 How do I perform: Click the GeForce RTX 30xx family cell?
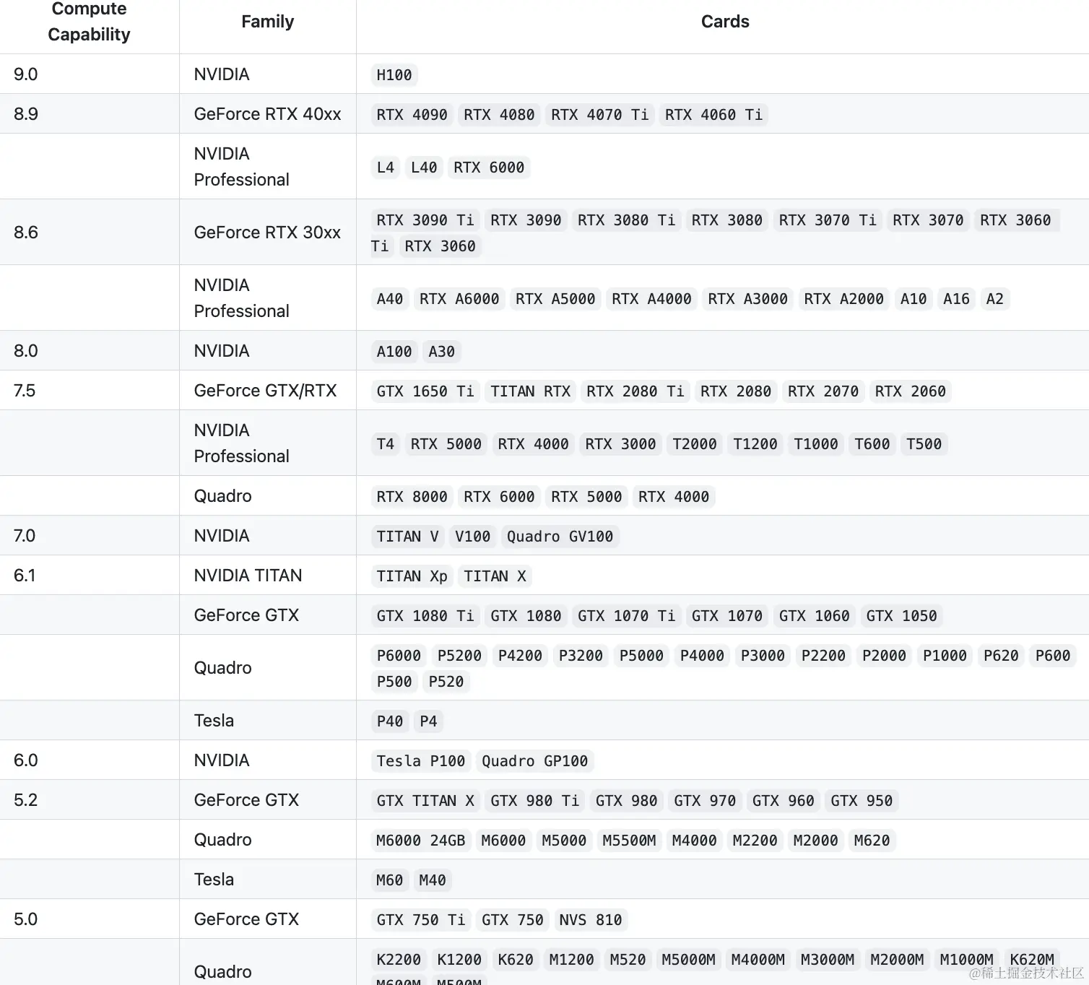[x=267, y=233]
